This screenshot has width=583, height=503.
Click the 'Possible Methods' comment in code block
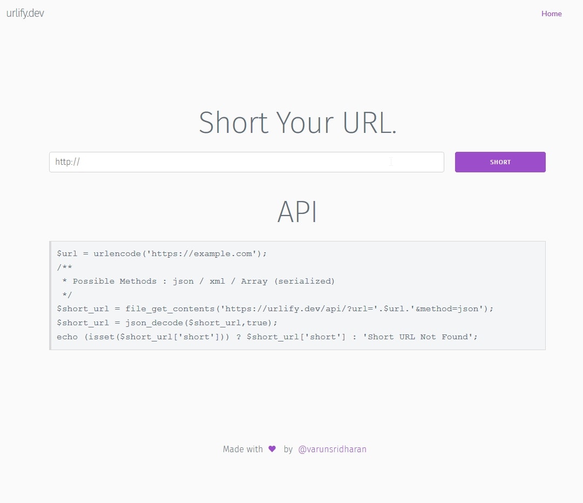pos(196,281)
